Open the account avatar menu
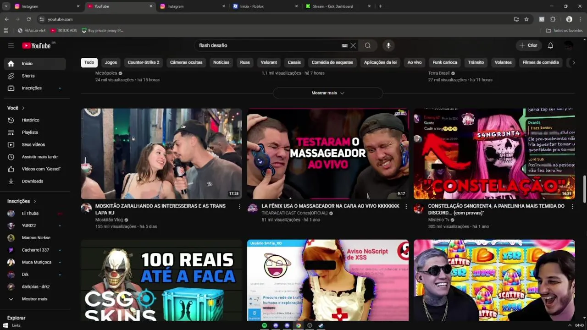 coord(569,45)
